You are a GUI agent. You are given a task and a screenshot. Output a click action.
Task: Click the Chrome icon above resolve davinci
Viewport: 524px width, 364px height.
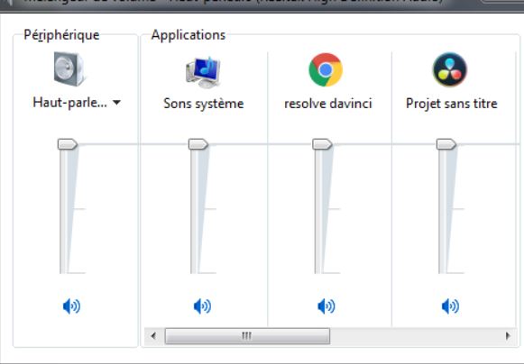tap(326, 69)
